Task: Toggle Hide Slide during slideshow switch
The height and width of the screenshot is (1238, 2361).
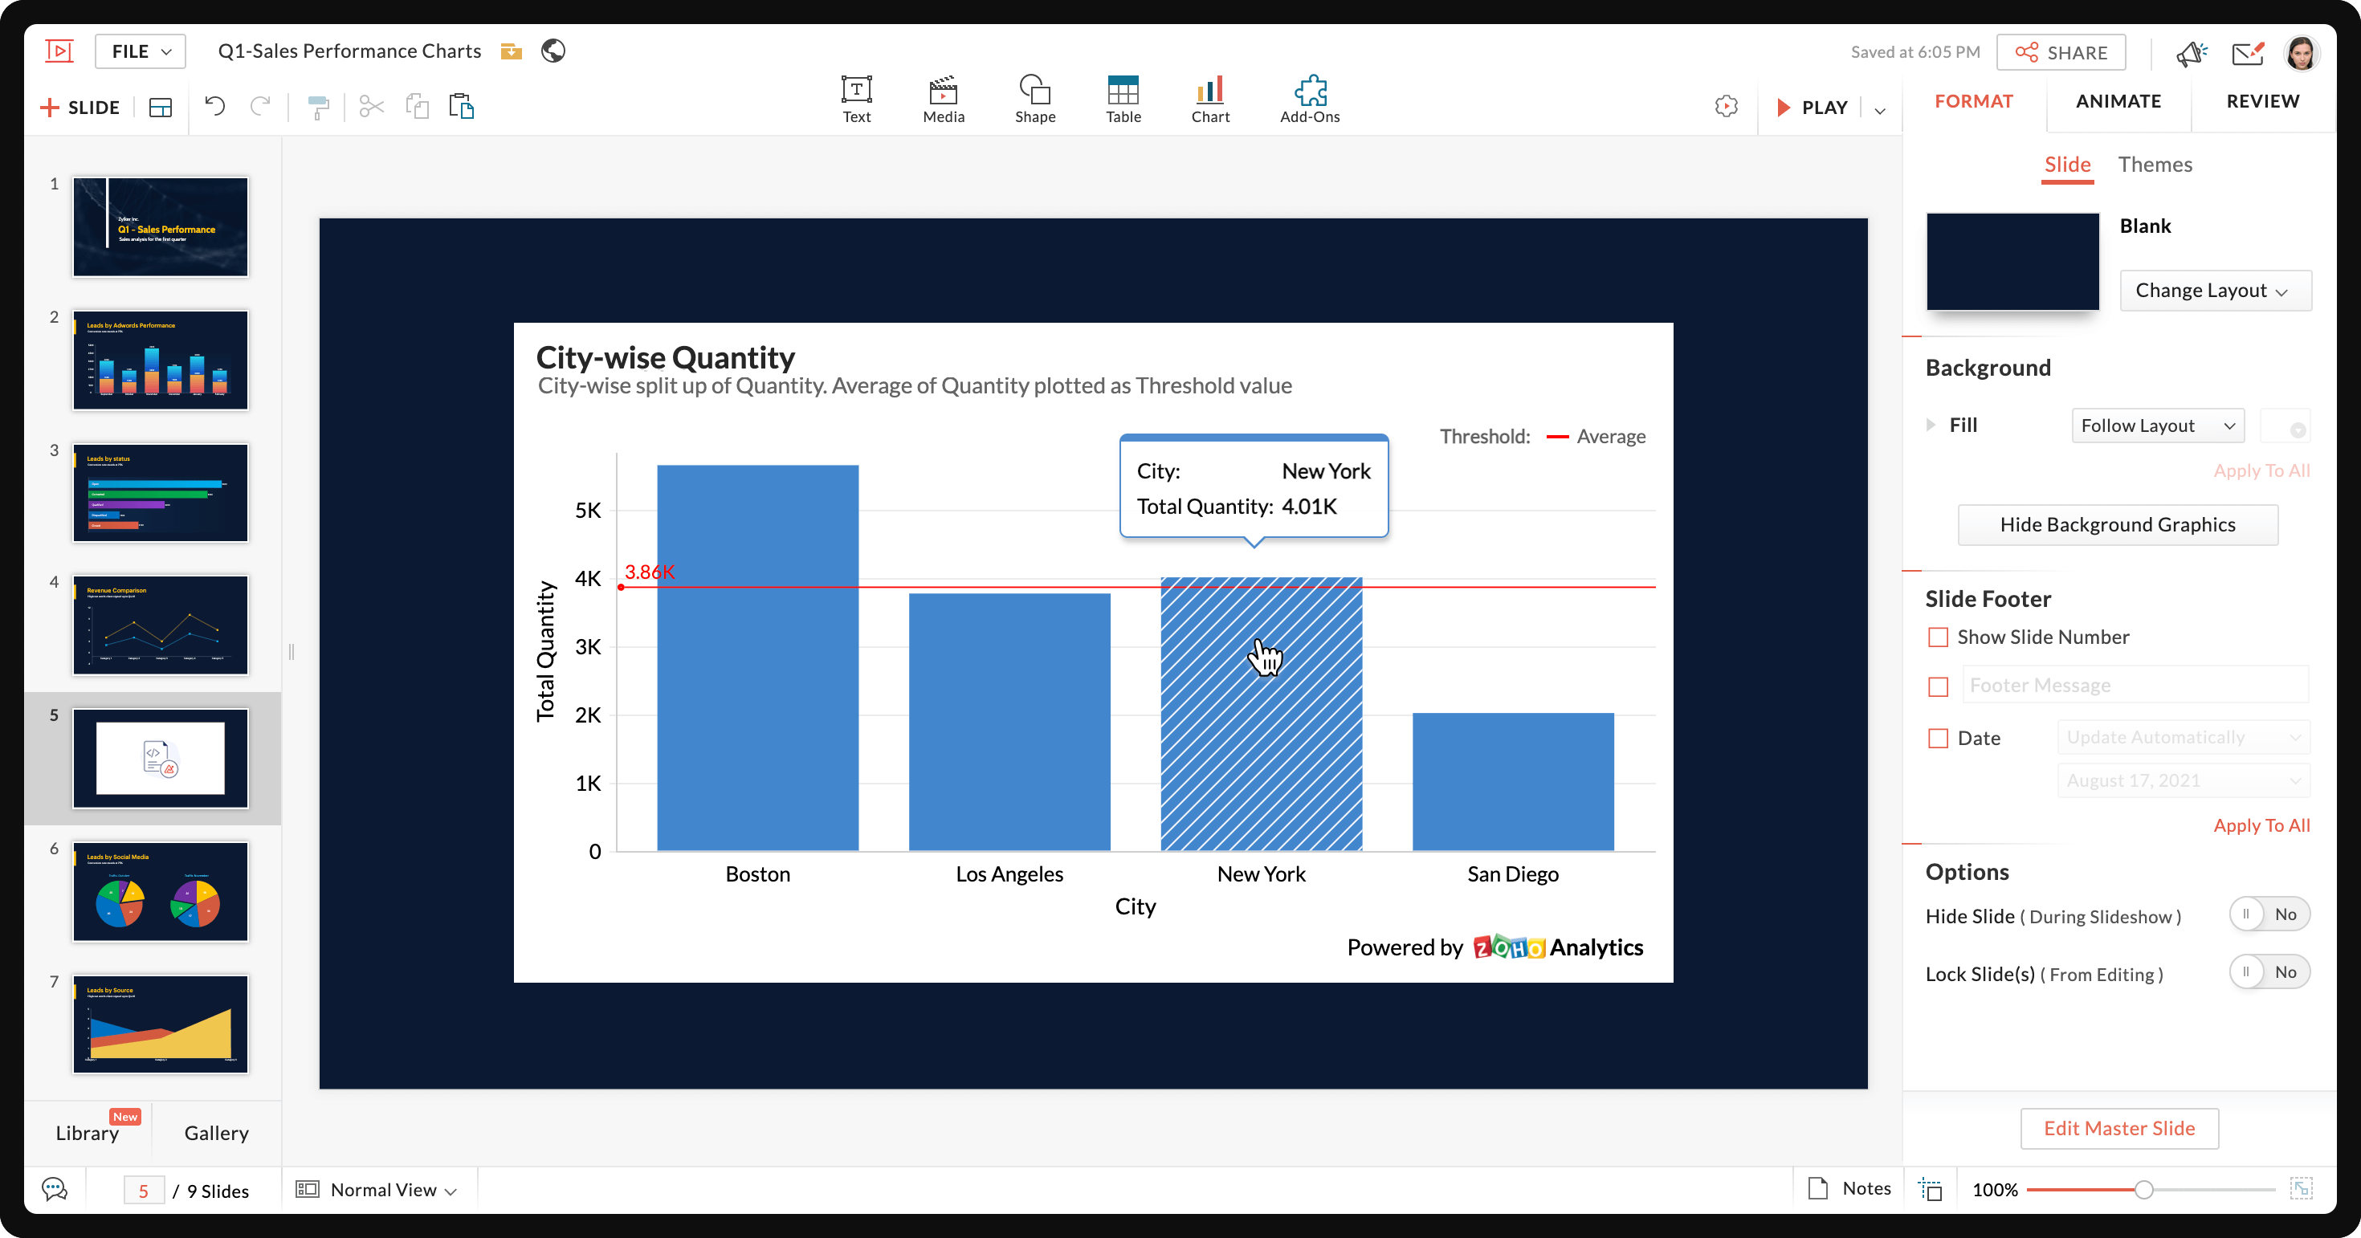Action: tap(2269, 914)
